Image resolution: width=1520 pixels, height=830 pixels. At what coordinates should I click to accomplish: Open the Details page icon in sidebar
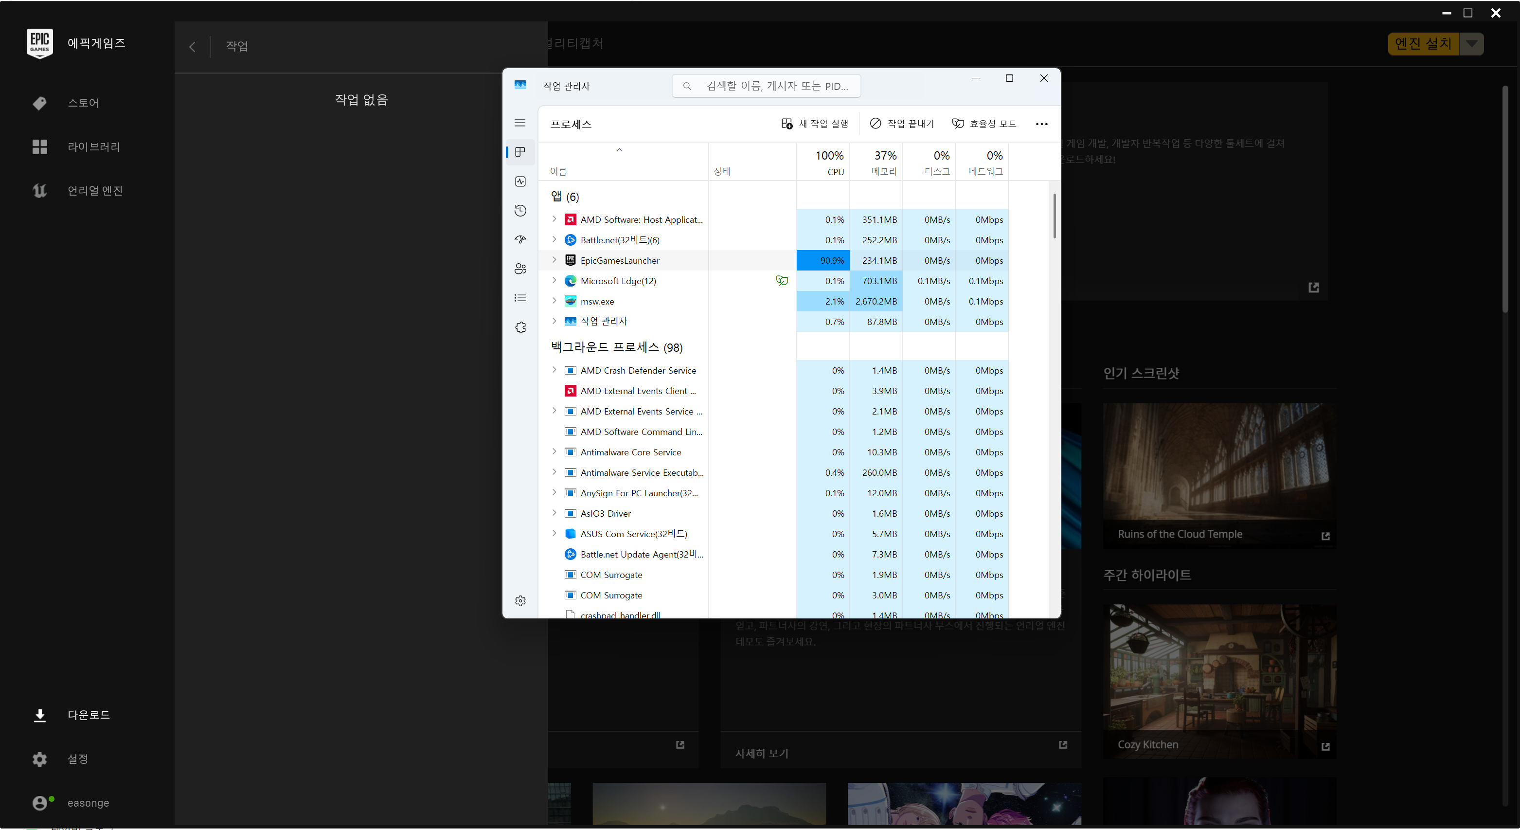click(520, 298)
